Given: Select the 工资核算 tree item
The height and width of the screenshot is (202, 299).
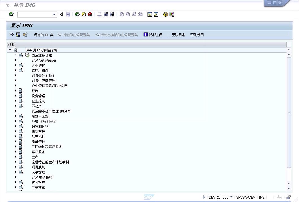Looking at the screenshot, I should [38, 188].
